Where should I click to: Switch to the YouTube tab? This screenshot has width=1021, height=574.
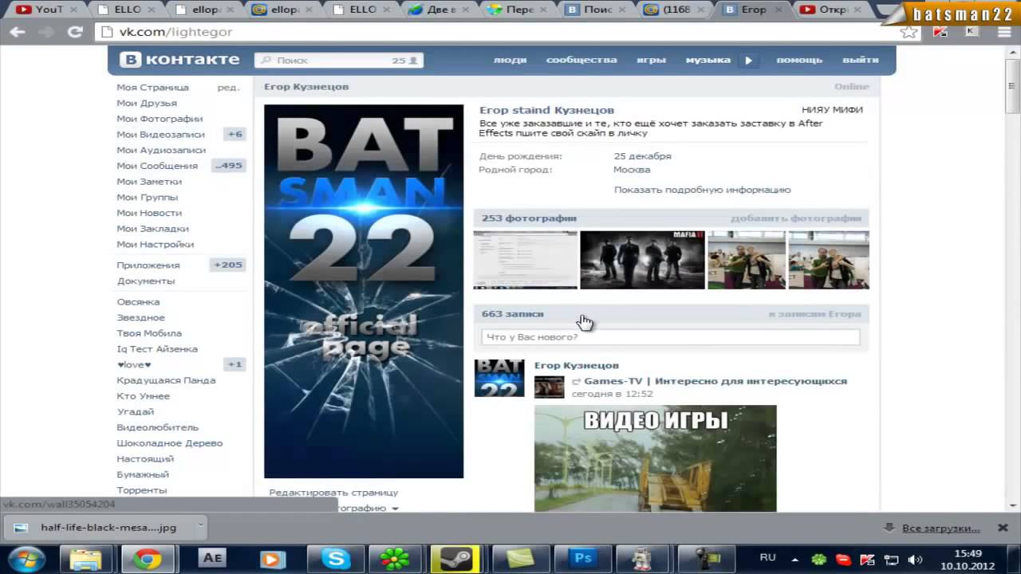44,10
